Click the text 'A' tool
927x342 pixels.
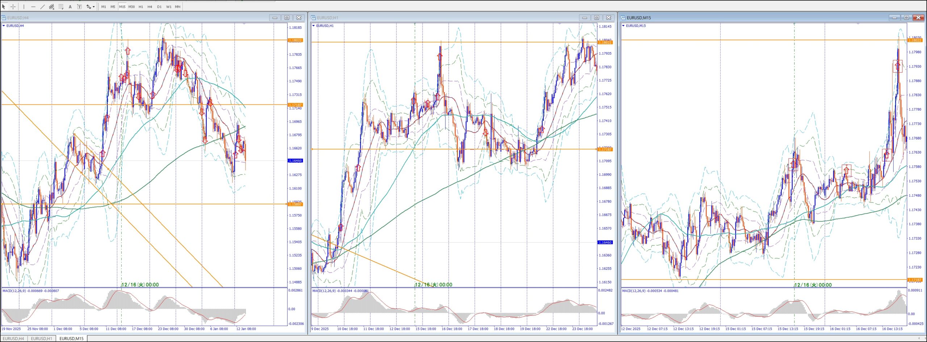pos(70,7)
